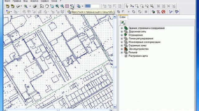
Task: Toggle visibility icon of Инженерные коммуникации
Action: pyautogui.click(x=126, y=42)
